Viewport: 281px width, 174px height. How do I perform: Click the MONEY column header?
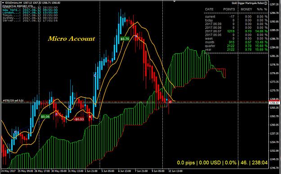tap(246, 9)
